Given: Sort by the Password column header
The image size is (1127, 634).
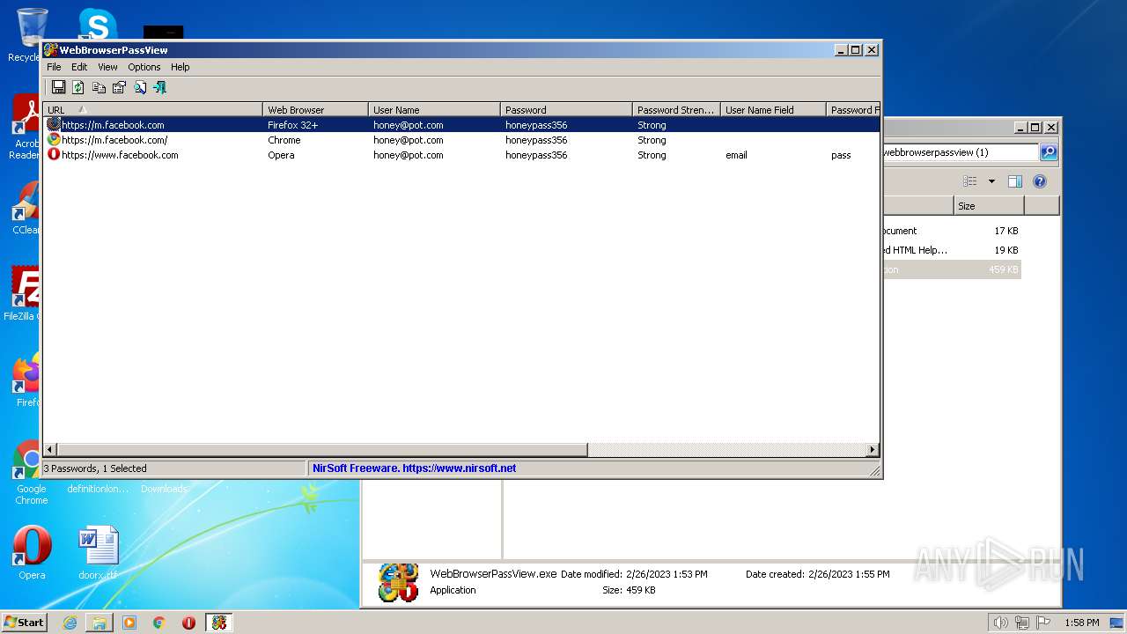Looking at the screenshot, I should point(566,110).
